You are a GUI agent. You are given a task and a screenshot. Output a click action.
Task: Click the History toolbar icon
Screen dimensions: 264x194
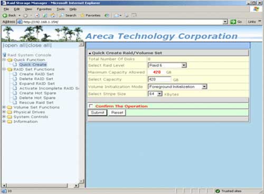107,15
